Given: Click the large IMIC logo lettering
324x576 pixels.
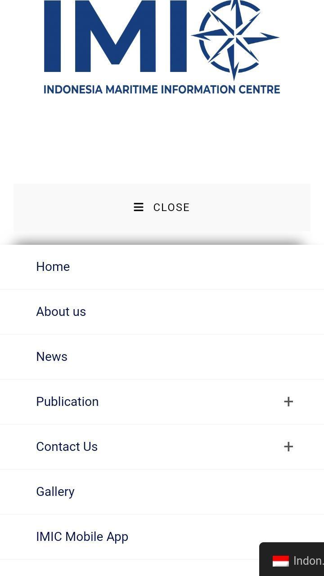Looking at the screenshot, I should (x=115, y=37).
